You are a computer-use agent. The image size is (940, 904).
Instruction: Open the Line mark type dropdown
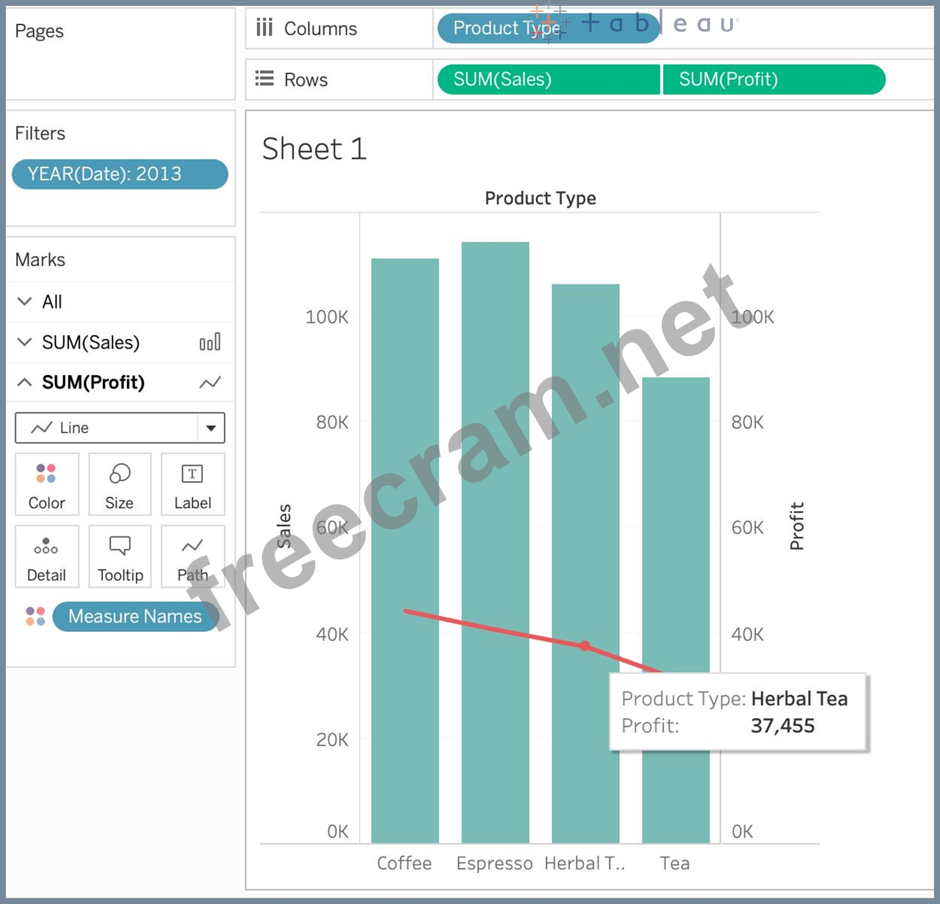(x=211, y=427)
